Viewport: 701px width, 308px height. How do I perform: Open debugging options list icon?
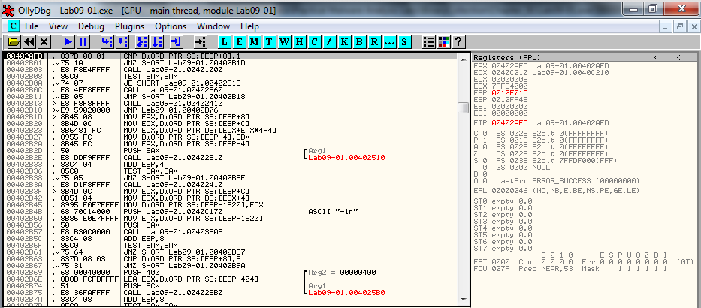coord(429,42)
